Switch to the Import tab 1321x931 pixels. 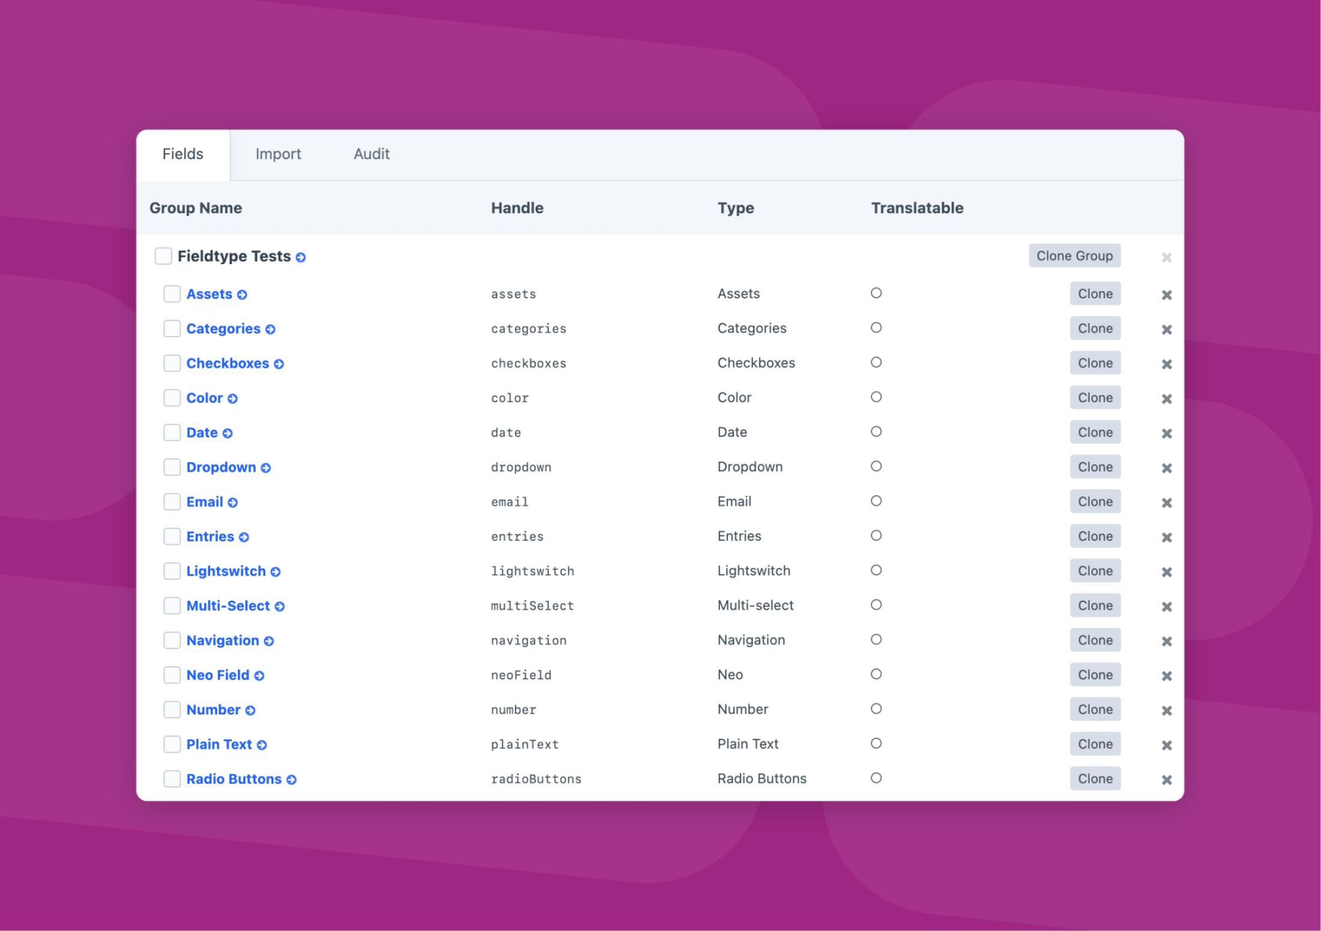[x=278, y=154]
